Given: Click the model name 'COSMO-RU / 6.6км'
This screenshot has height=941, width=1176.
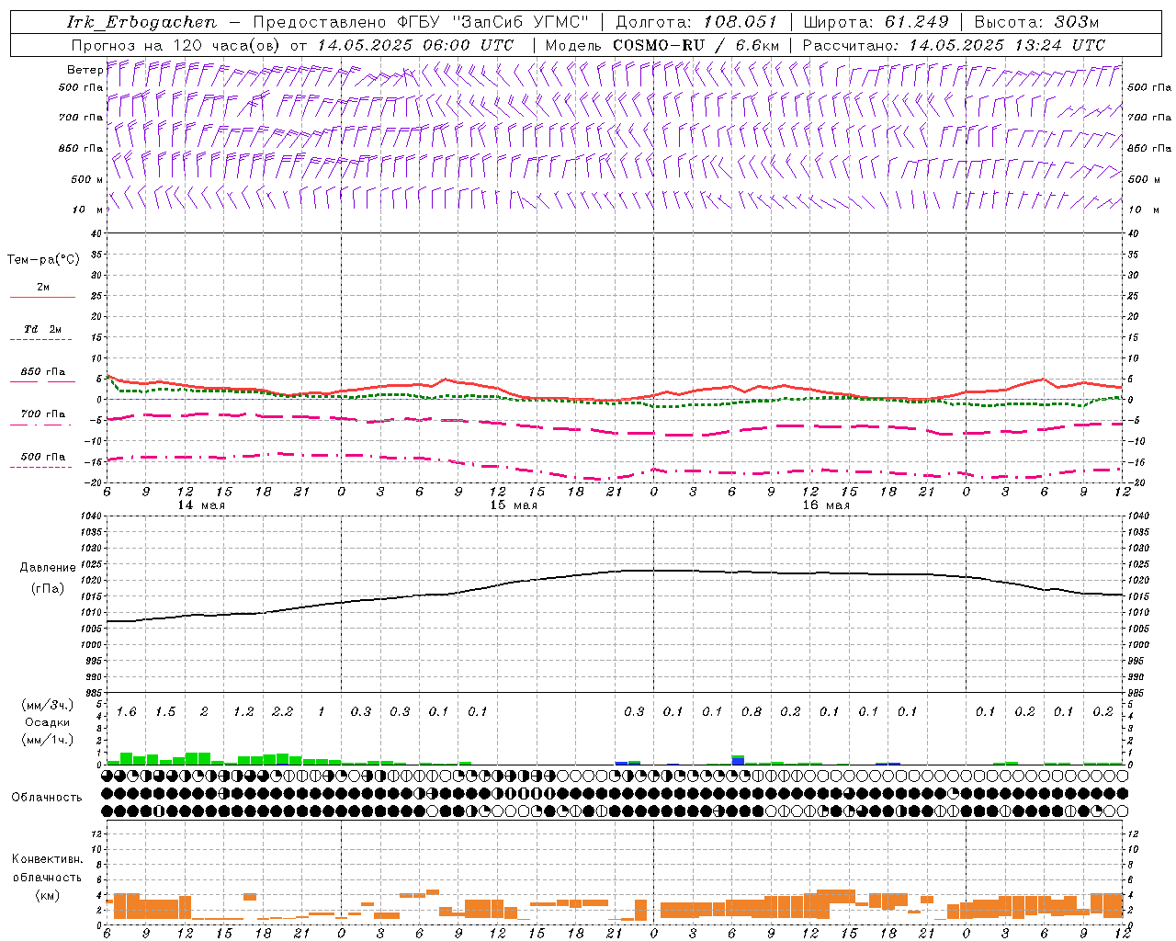Looking at the screenshot, I should click(695, 44).
